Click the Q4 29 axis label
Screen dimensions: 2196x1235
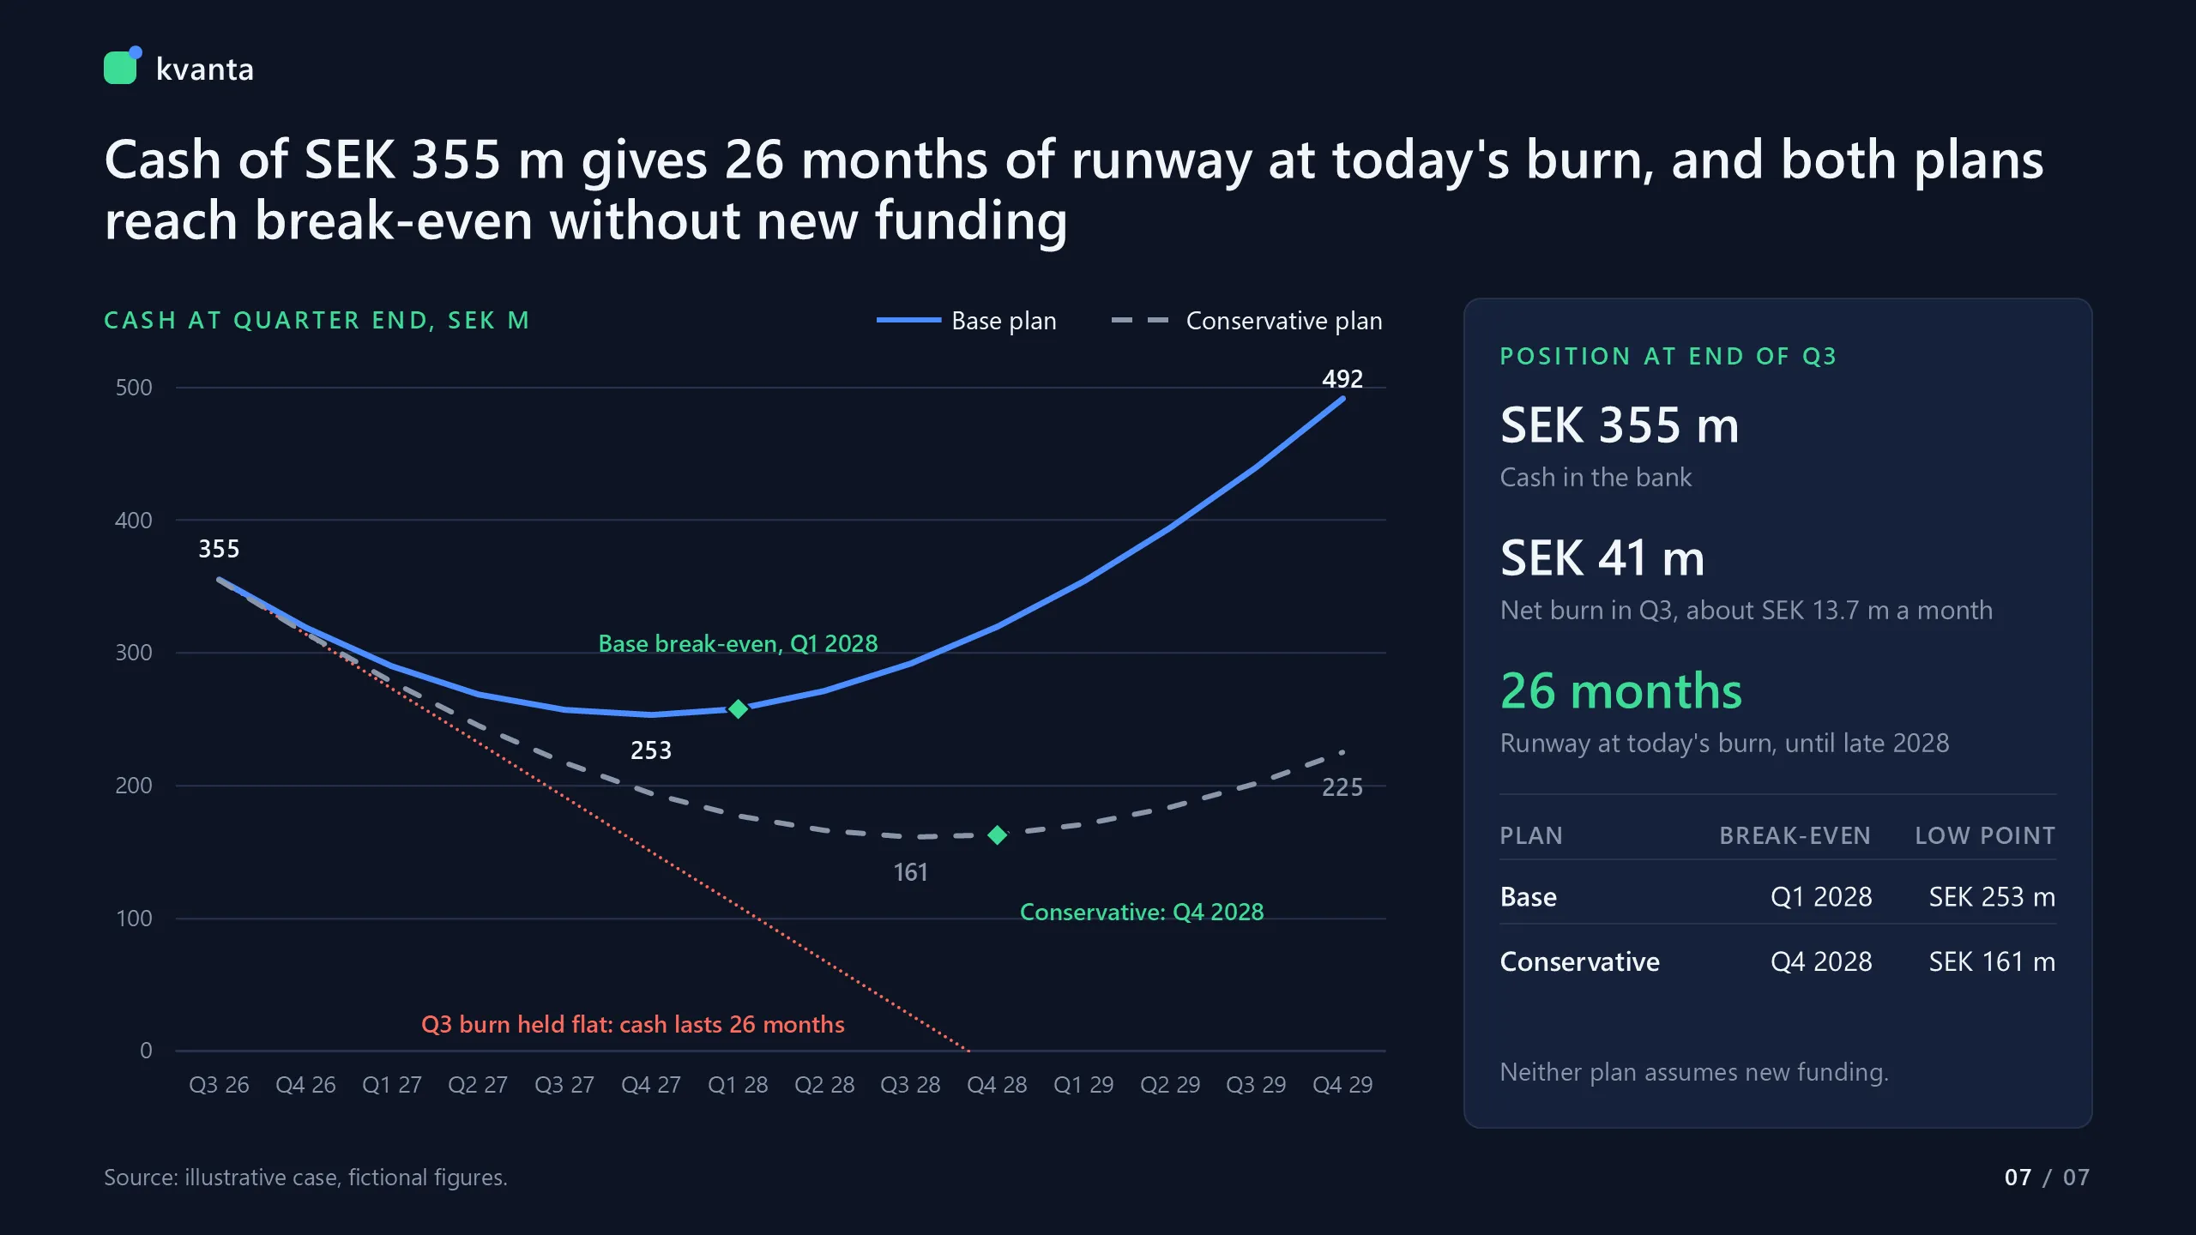click(1342, 1085)
